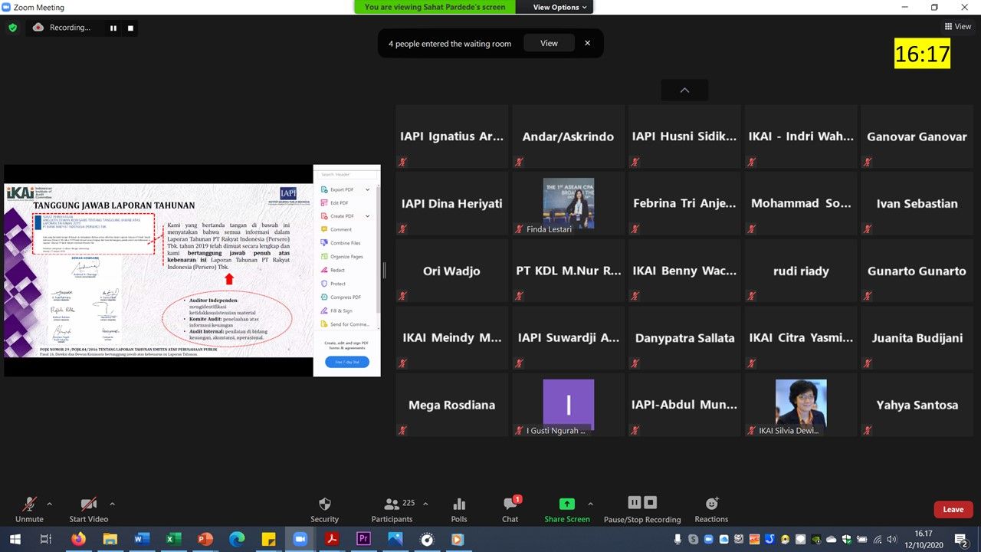Open the Polls icon
This screenshot has height=552, width=981.
(459, 510)
